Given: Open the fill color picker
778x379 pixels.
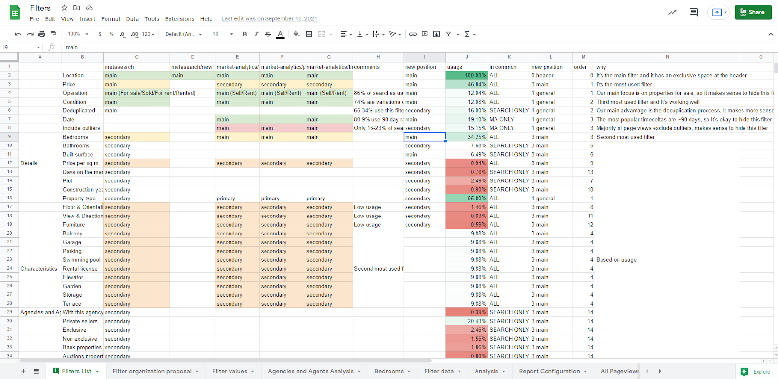Looking at the screenshot, I should point(296,34).
